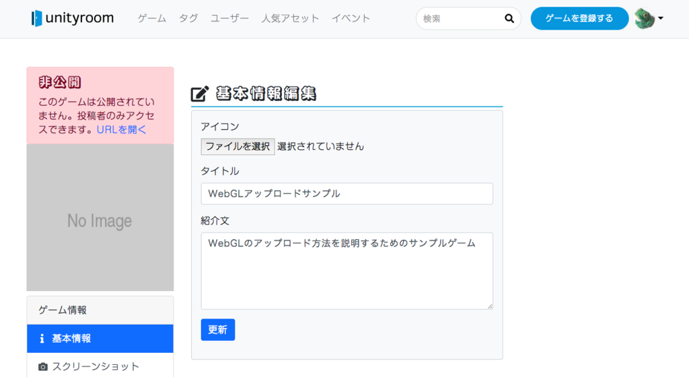Click the ファイルを選択 button
Viewport: 689px width, 377px height.
click(x=238, y=146)
